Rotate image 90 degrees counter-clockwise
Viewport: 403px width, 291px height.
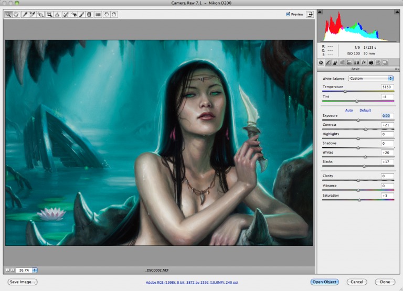(x=107, y=14)
